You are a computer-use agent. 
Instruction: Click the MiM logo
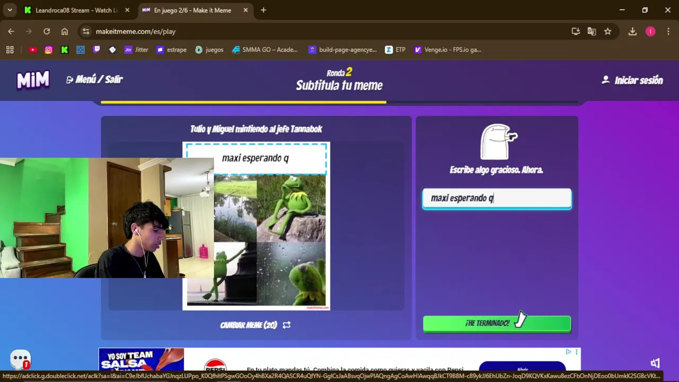coord(33,80)
